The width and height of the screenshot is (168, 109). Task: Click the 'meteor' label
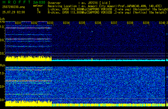(x=38, y=6)
